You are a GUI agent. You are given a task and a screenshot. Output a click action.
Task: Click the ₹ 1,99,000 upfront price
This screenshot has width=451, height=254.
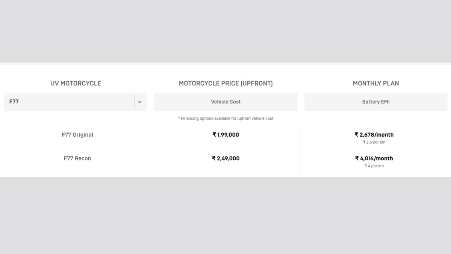click(x=225, y=135)
